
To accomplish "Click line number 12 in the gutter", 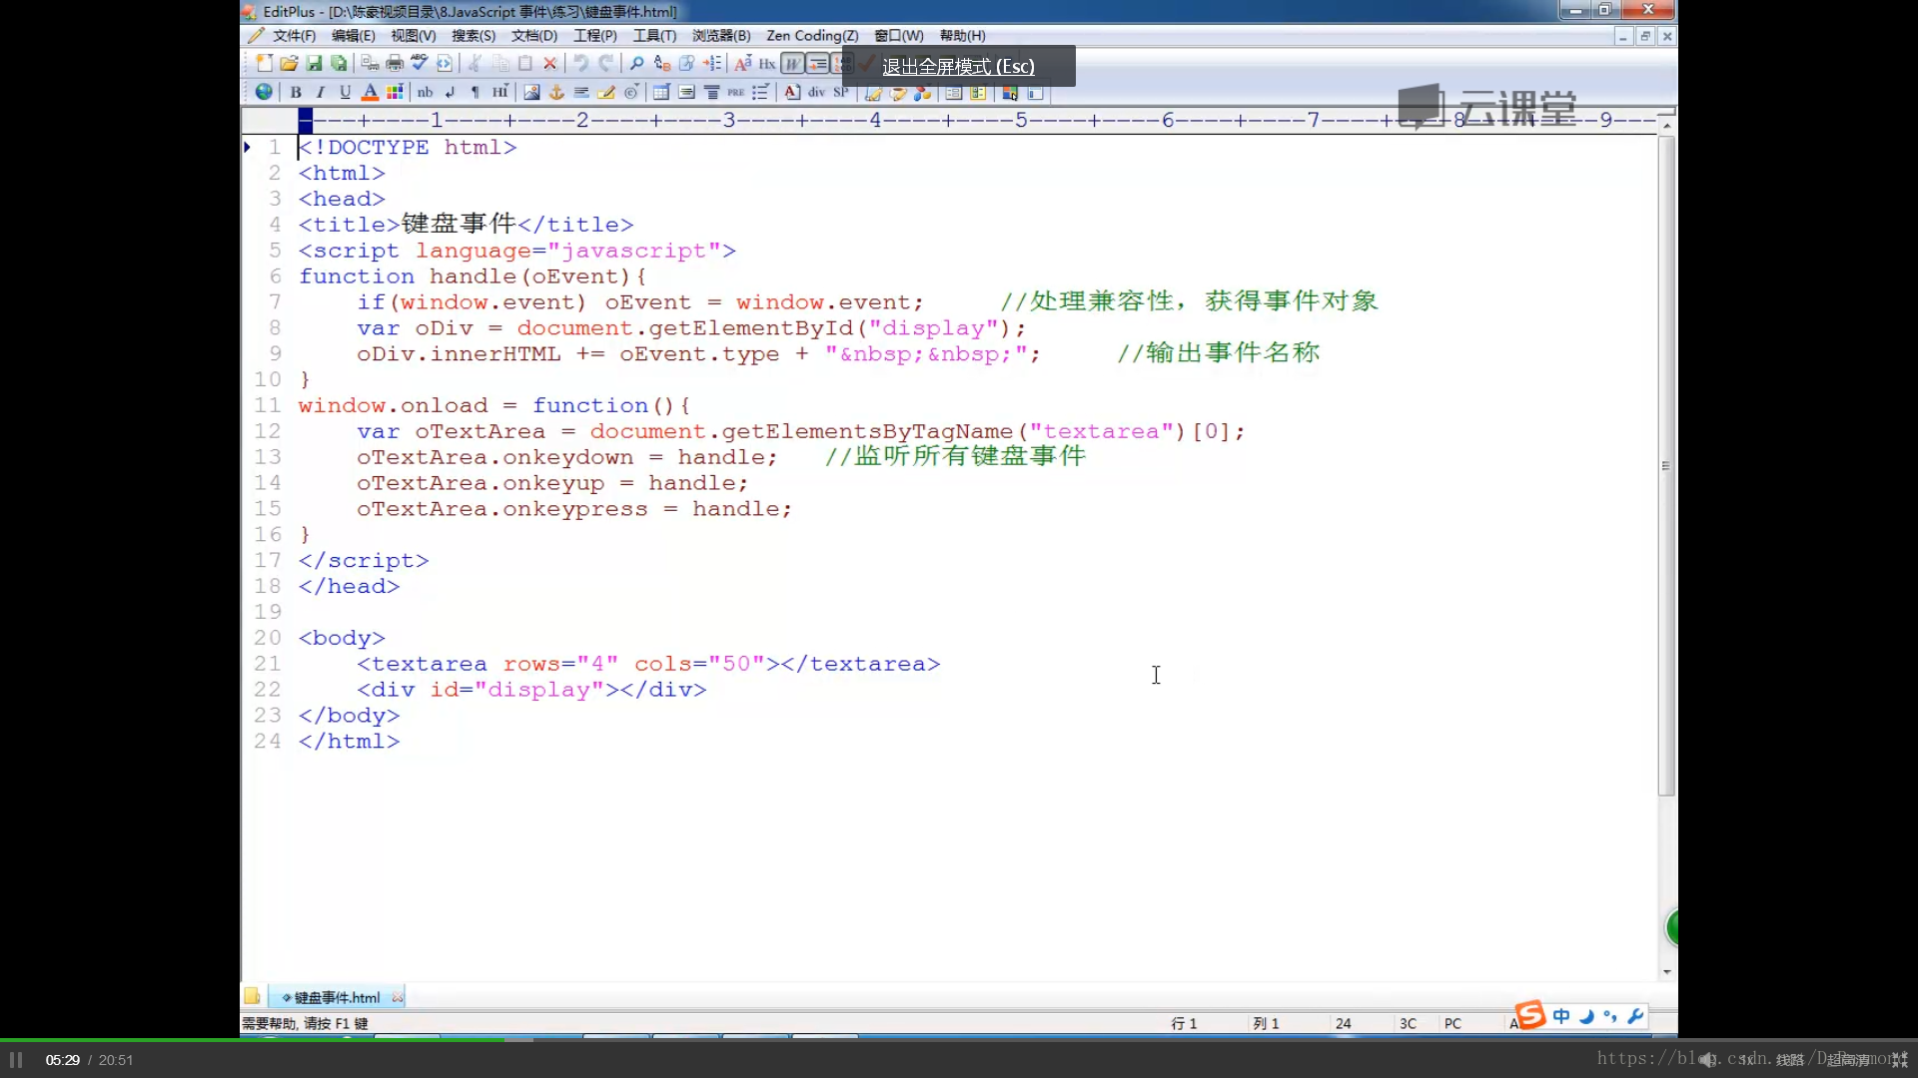I will click(x=267, y=431).
